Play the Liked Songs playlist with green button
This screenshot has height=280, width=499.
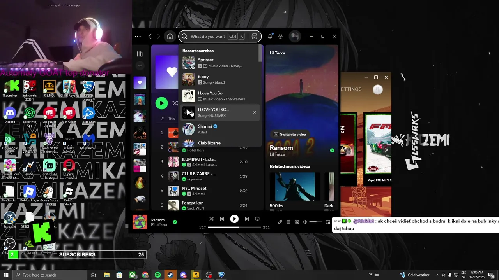point(161,103)
